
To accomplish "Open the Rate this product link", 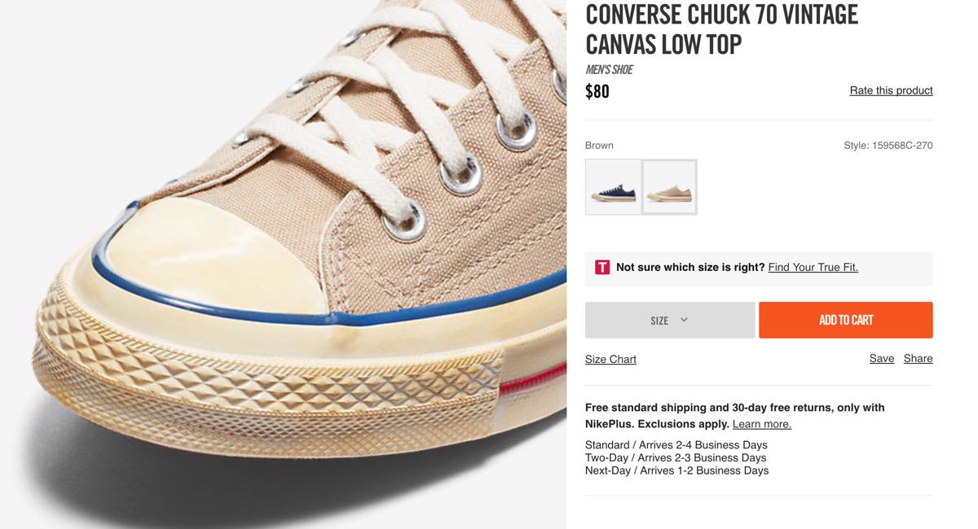I will pyautogui.click(x=891, y=90).
